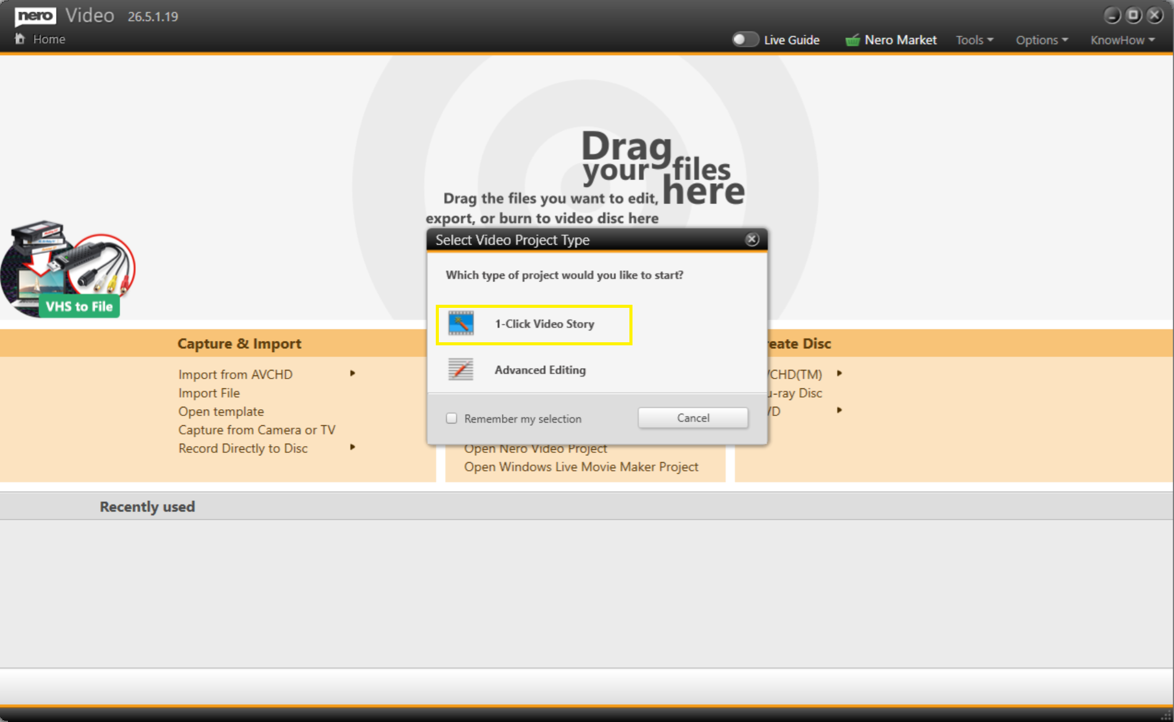Click the Advanced Editing pencil icon
1174x722 pixels.
click(x=461, y=370)
